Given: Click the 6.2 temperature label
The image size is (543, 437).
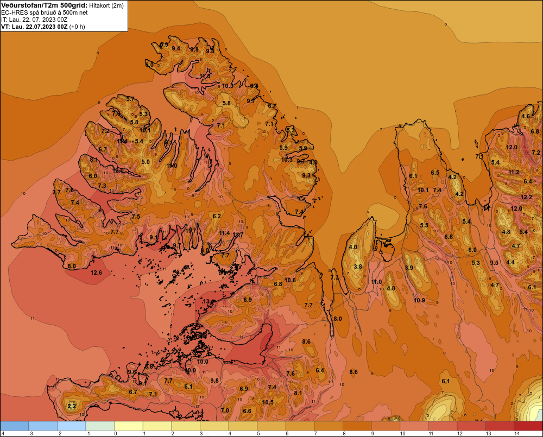Looking at the screenshot, I should [x=217, y=216].
